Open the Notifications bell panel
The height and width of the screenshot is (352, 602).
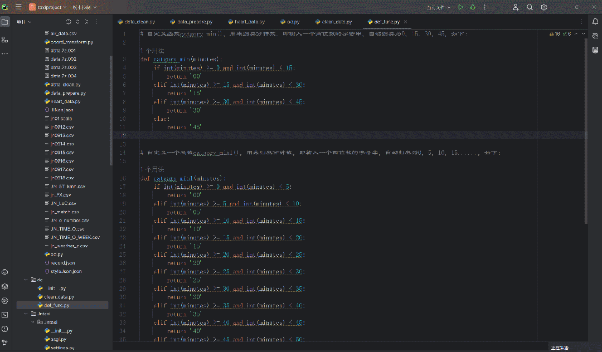pyautogui.click(x=595, y=22)
